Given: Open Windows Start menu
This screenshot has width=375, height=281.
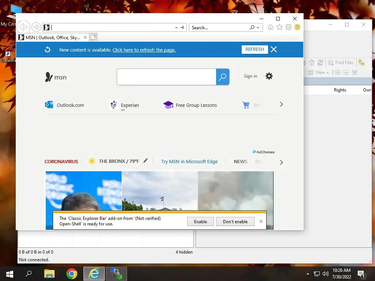Looking at the screenshot, I should point(10,274).
